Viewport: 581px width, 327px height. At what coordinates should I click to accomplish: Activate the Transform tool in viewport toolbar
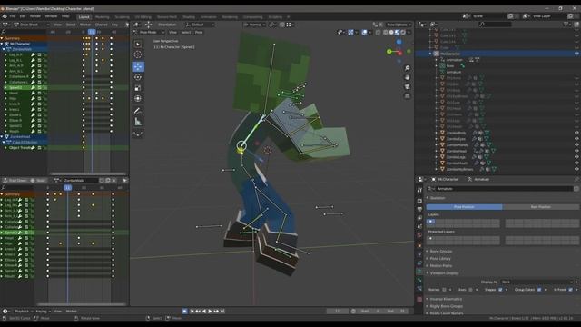[x=138, y=99]
